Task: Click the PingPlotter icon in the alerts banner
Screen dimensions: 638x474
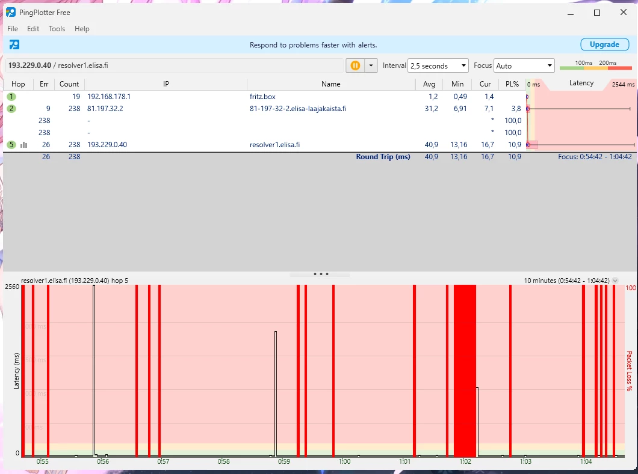Action: [14, 44]
